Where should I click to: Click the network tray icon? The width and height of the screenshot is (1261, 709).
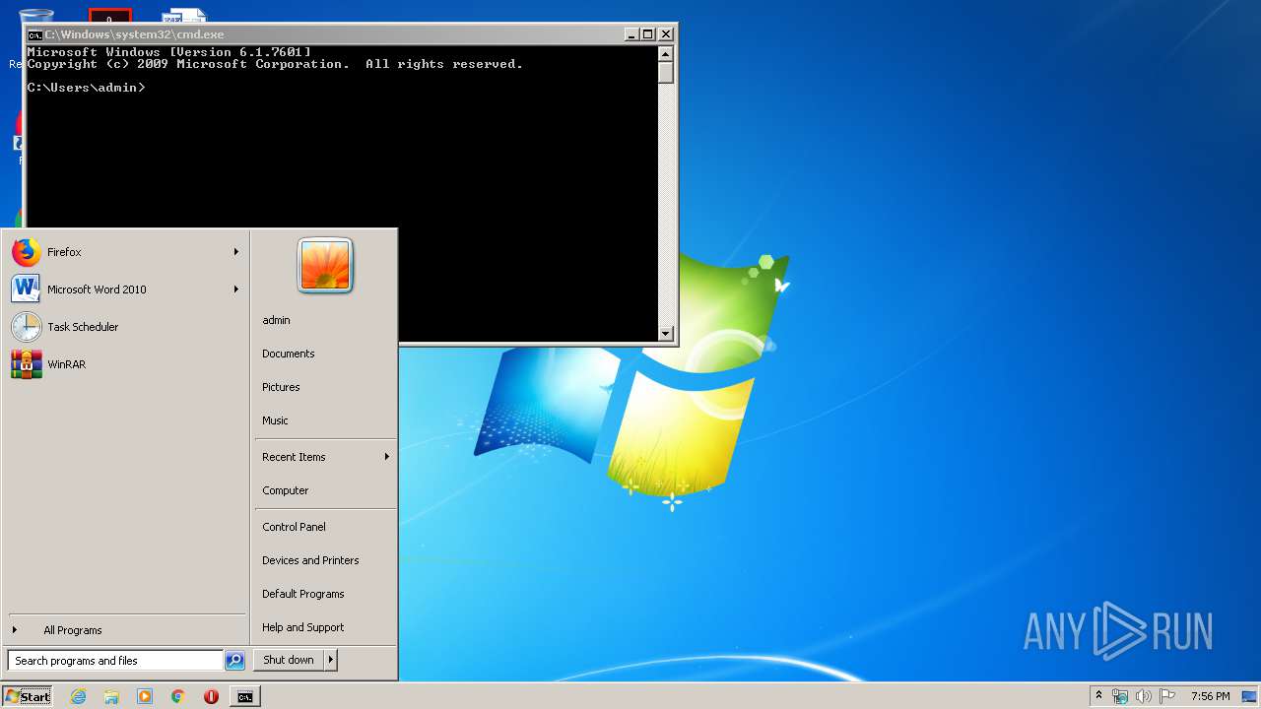[x=1120, y=696]
